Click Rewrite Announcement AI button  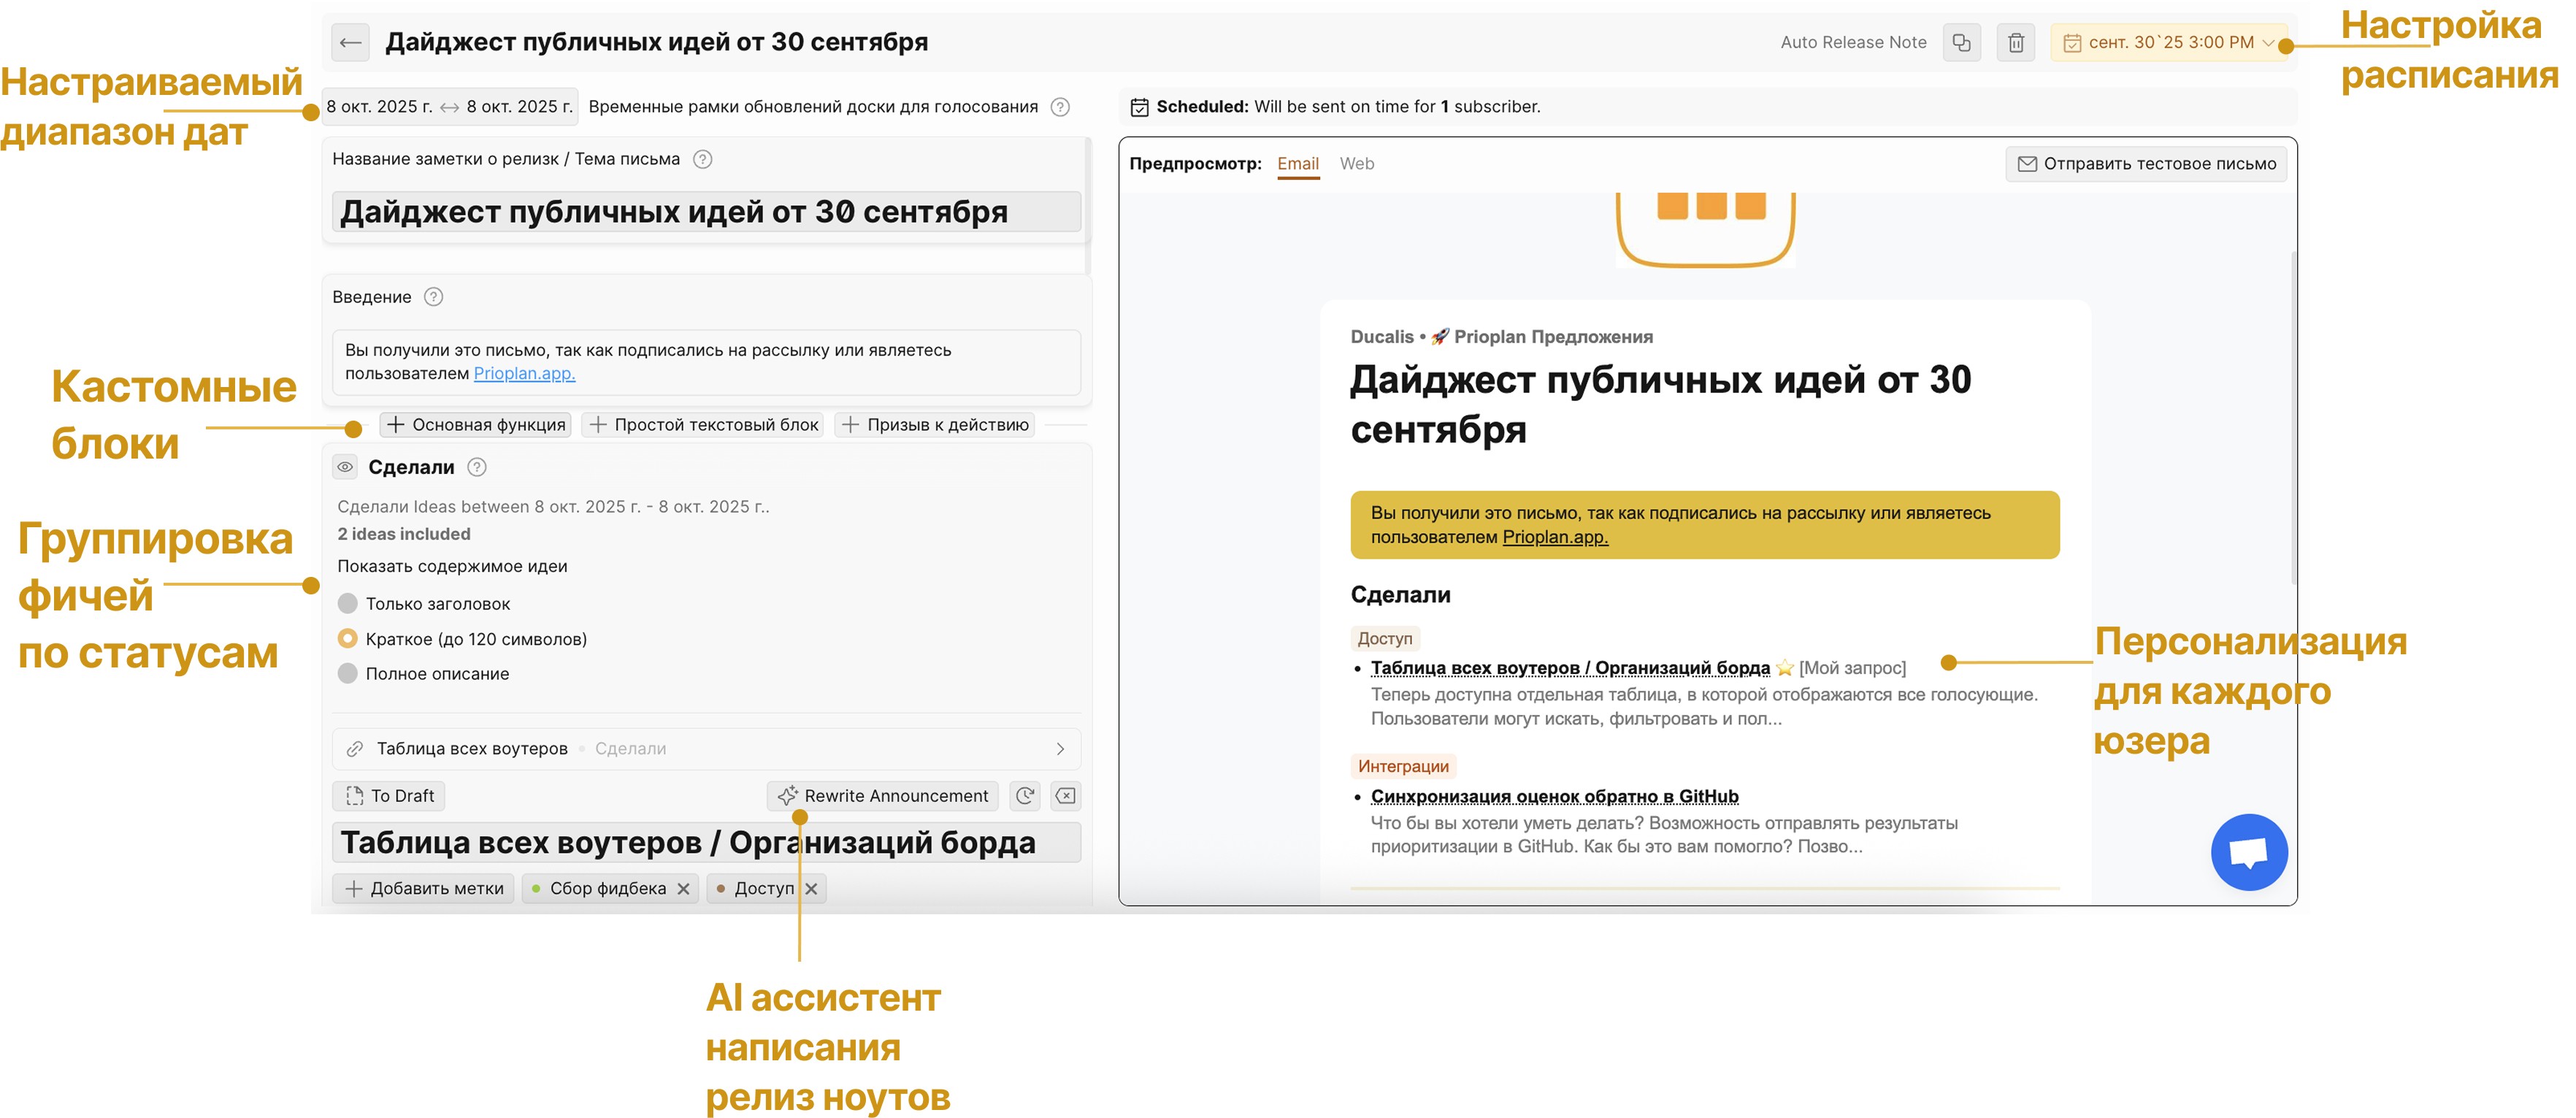click(883, 796)
